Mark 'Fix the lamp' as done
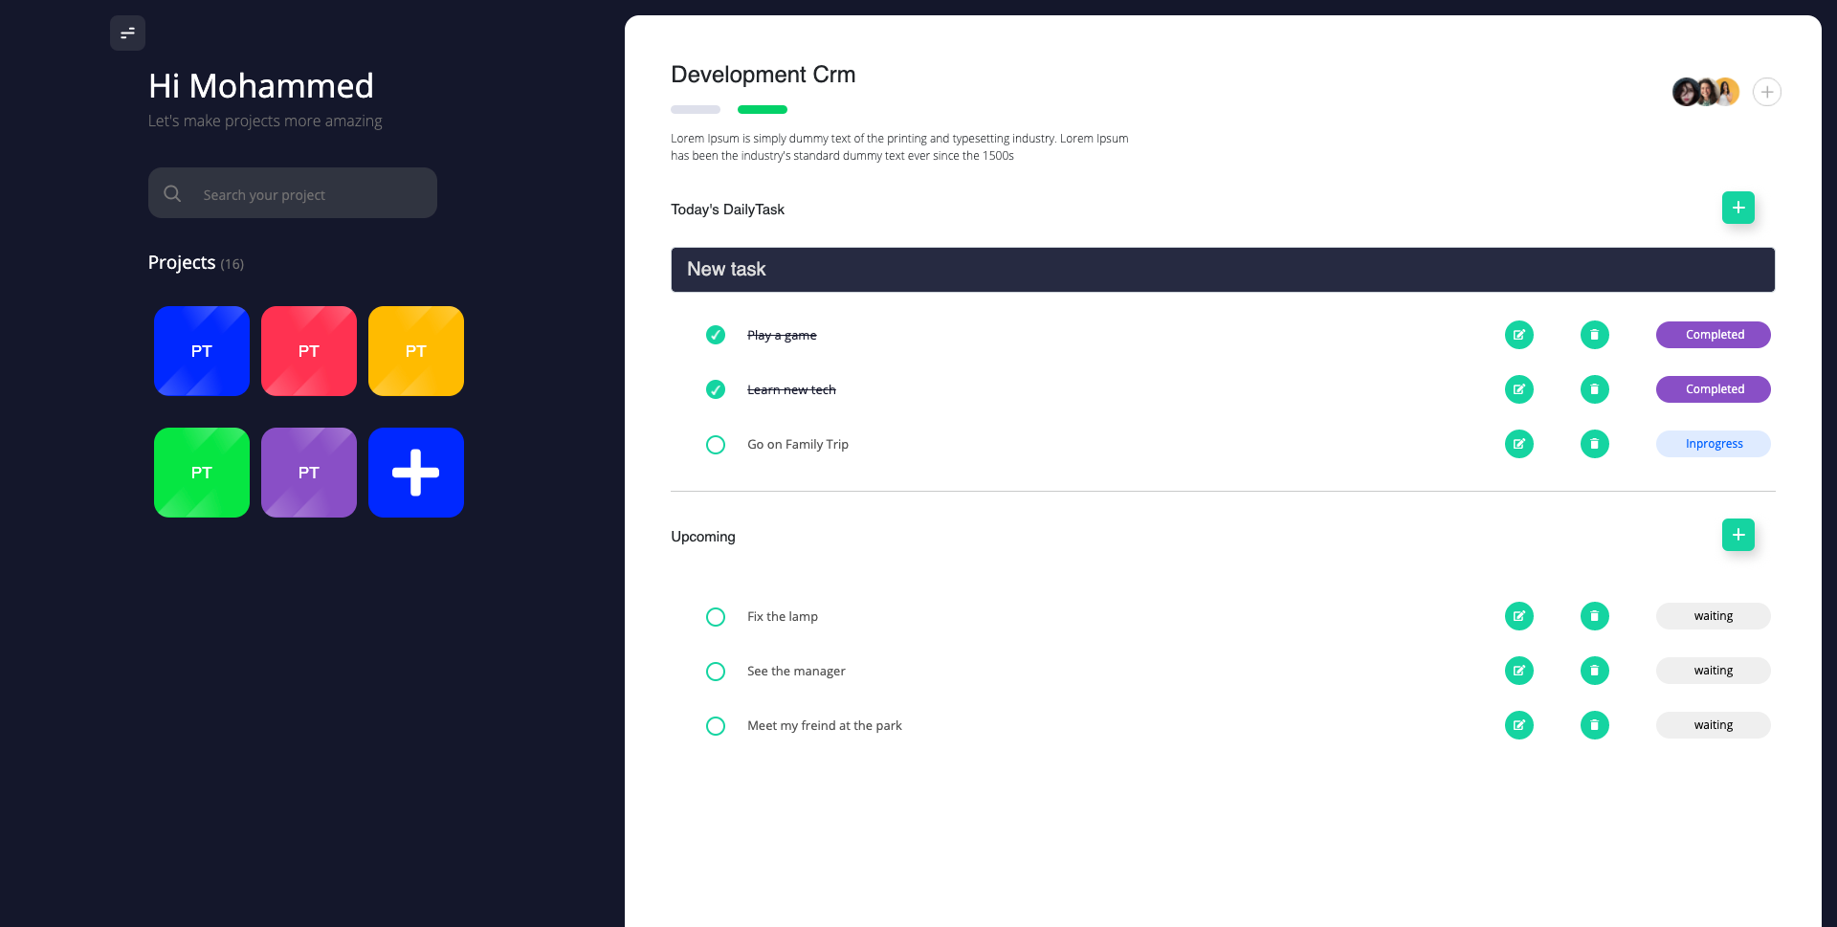This screenshot has width=1837, height=927. pos(716,617)
